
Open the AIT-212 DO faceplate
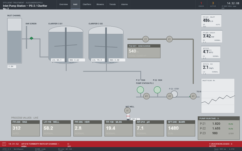tap(210, 68)
